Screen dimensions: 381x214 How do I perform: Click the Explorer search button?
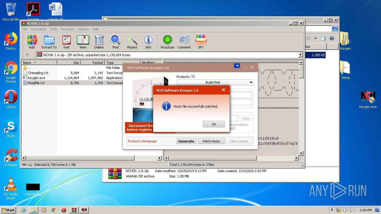tap(335, 29)
